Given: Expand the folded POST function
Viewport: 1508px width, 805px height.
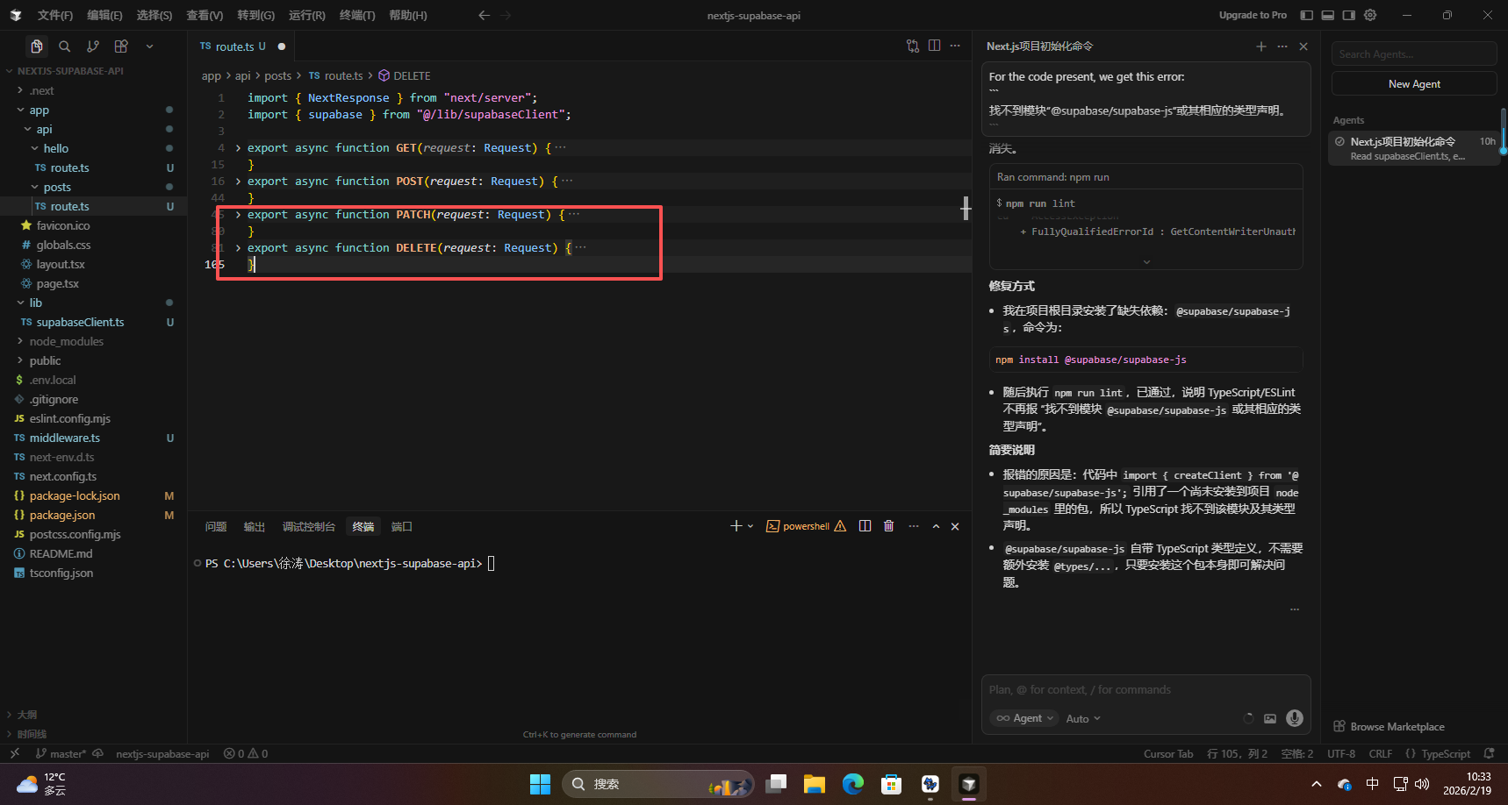Looking at the screenshot, I should point(238,182).
